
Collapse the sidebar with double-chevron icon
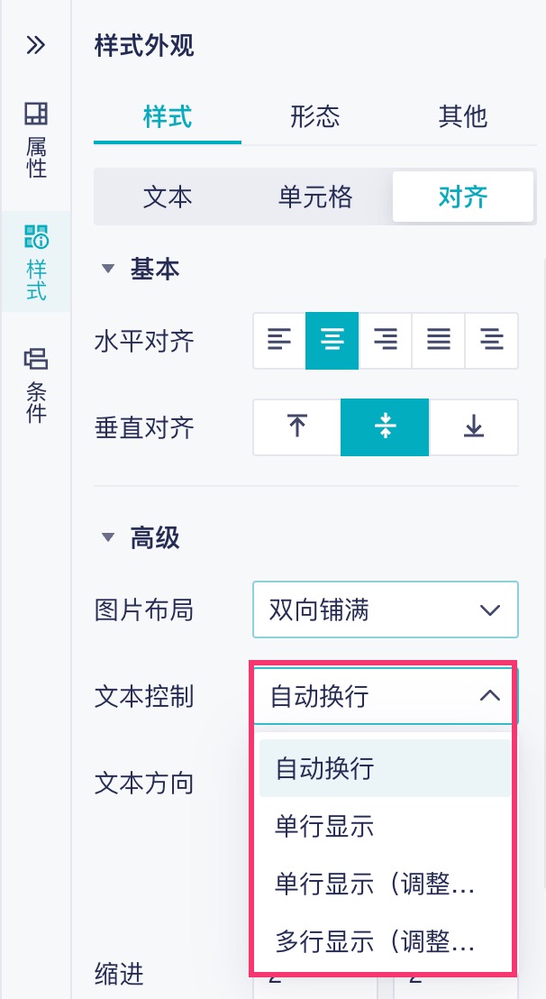[x=35, y=45]
